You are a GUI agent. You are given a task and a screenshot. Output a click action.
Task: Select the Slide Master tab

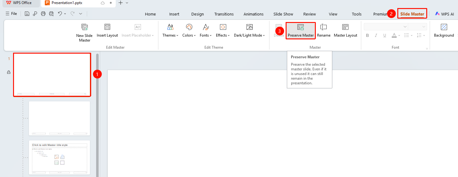click(x=412, y=14)
